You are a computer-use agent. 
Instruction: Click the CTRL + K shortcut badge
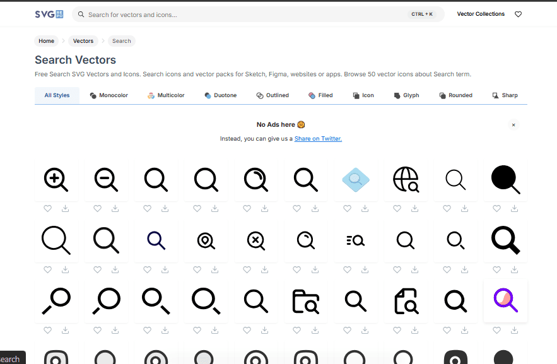pos(421,15)
